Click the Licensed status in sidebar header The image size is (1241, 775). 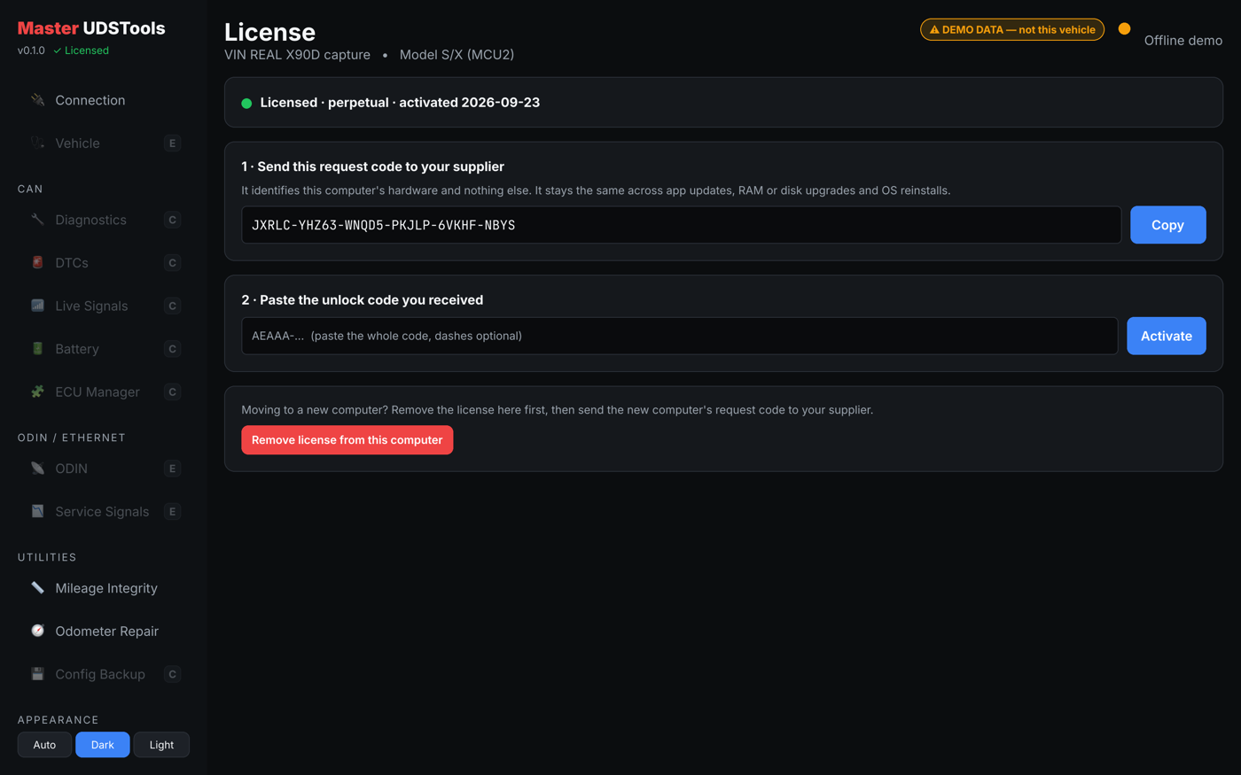[x=81, y=50]
